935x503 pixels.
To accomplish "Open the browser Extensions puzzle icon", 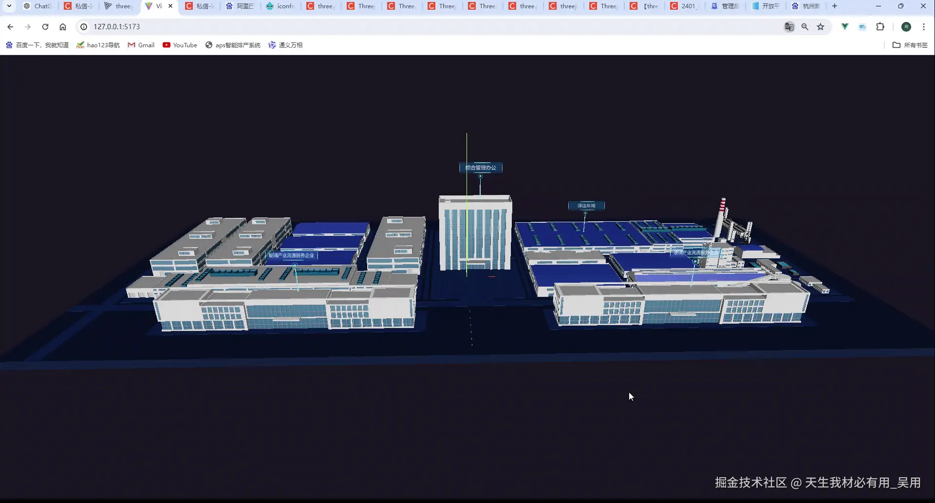I will 880,27.
